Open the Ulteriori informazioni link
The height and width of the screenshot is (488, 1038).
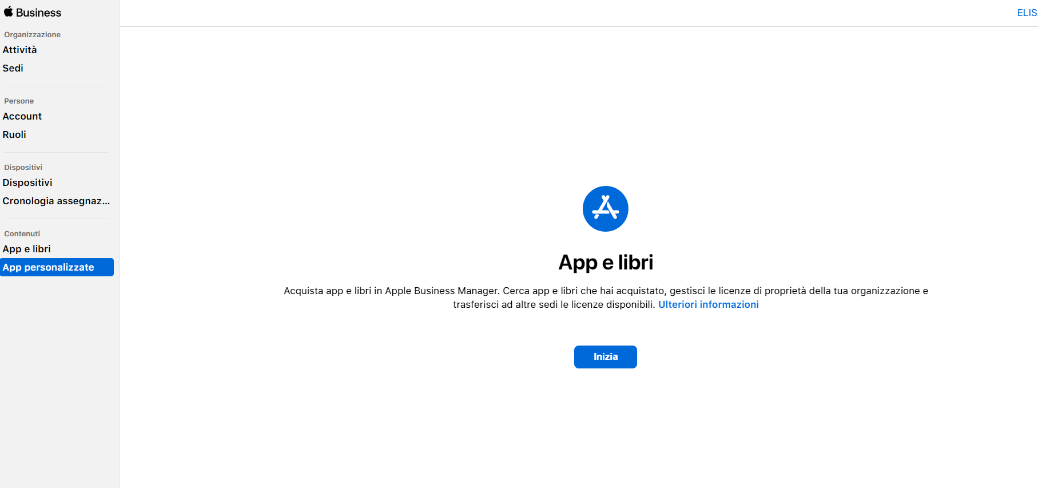(709, 304)
